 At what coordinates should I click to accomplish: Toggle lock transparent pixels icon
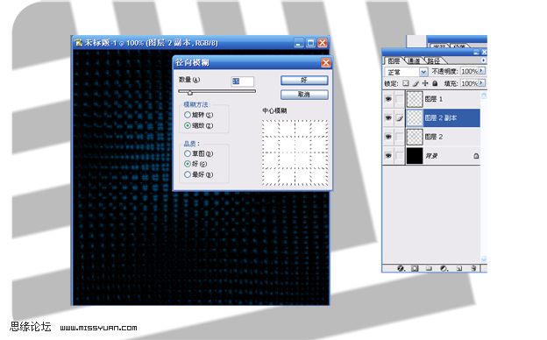[x=405, y=83]
